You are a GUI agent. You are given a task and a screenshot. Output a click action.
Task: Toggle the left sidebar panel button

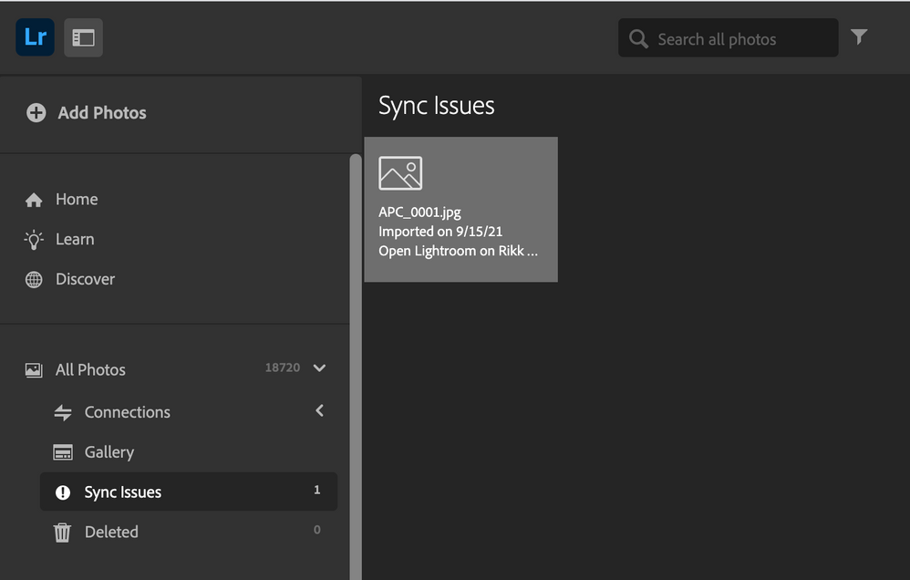83,37
